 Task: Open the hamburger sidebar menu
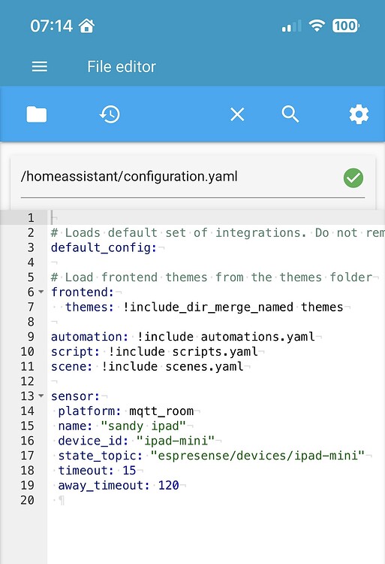click(x=40, y=66)
